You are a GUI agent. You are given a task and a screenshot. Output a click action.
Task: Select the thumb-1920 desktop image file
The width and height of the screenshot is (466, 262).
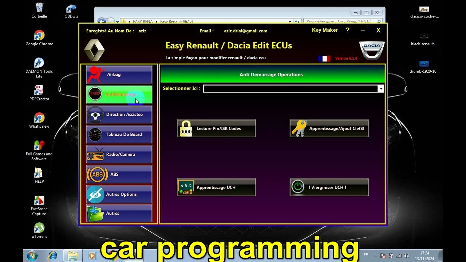[424, 67]
